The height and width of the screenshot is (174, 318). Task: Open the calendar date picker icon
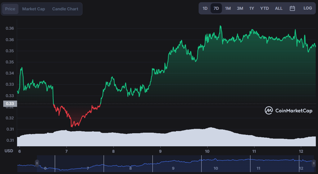[292, 8]
